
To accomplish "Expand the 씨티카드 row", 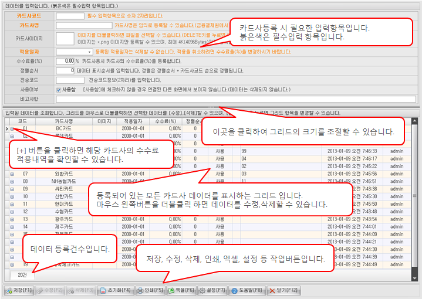I will click(x=12, y=189).
